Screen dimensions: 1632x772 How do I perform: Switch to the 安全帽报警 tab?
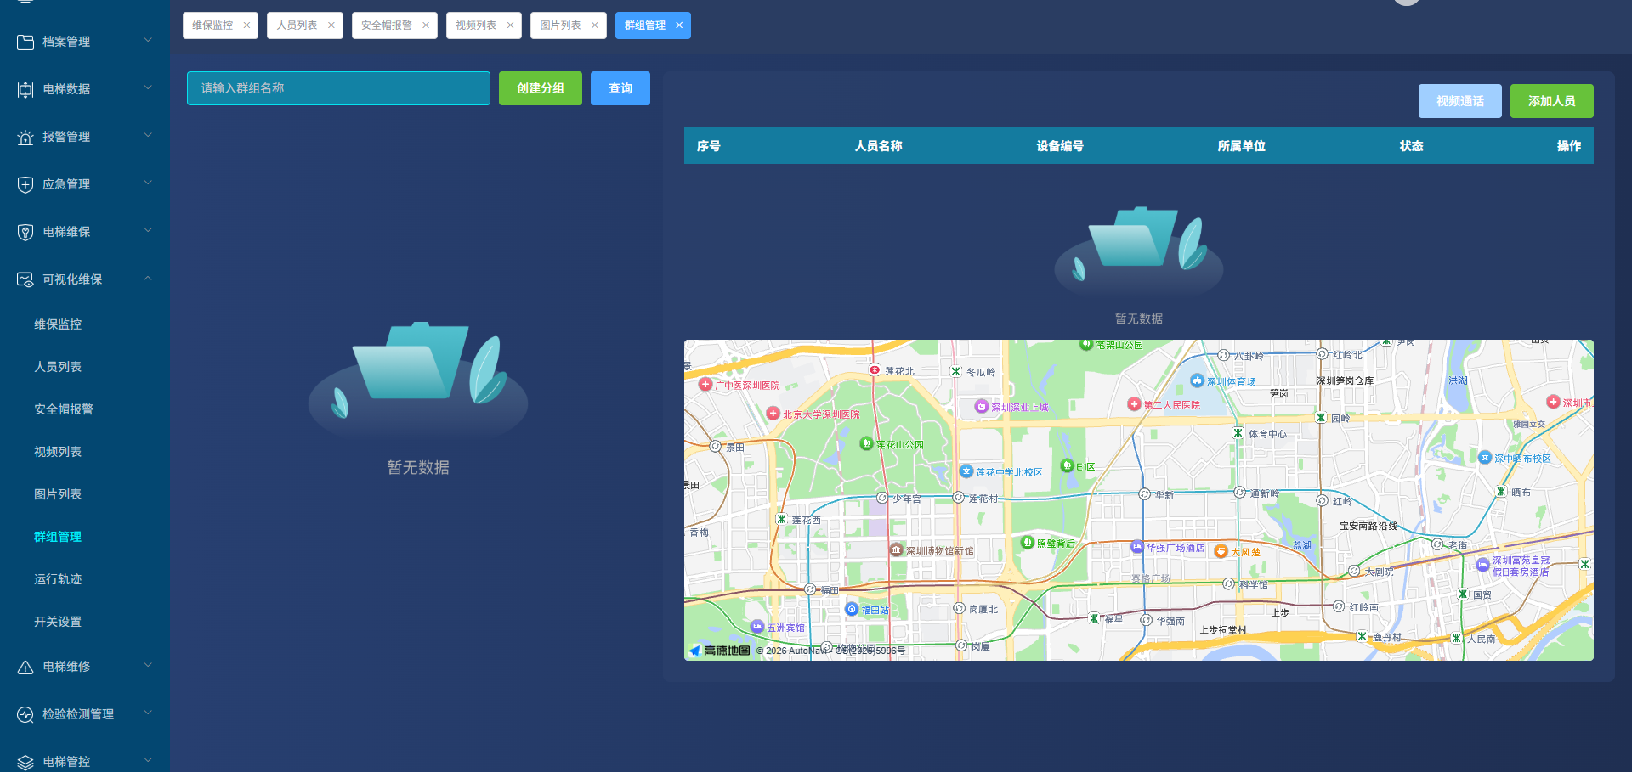click(386, 25)
